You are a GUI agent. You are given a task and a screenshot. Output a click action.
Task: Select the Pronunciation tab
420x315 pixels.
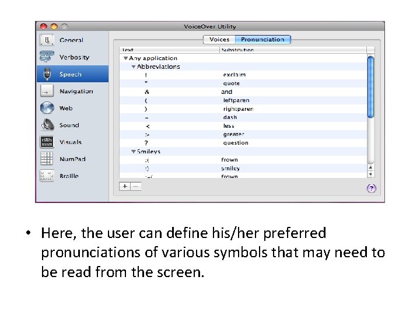[262, 40]
